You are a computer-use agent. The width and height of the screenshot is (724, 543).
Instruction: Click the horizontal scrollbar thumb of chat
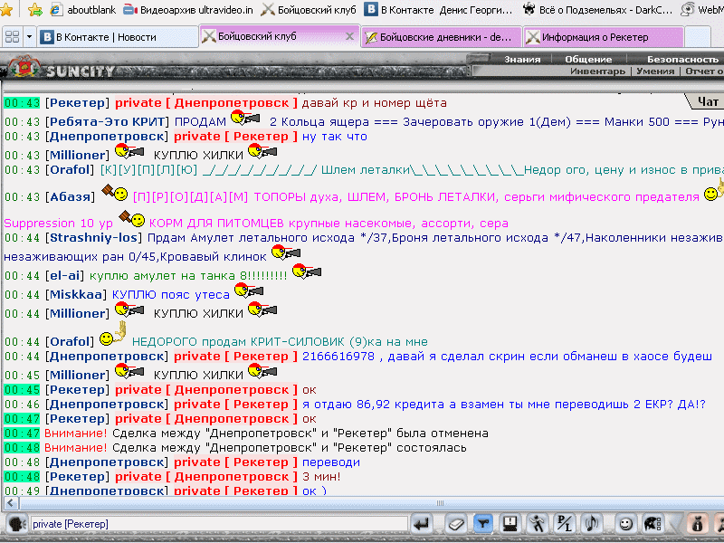tap(440, 503)
